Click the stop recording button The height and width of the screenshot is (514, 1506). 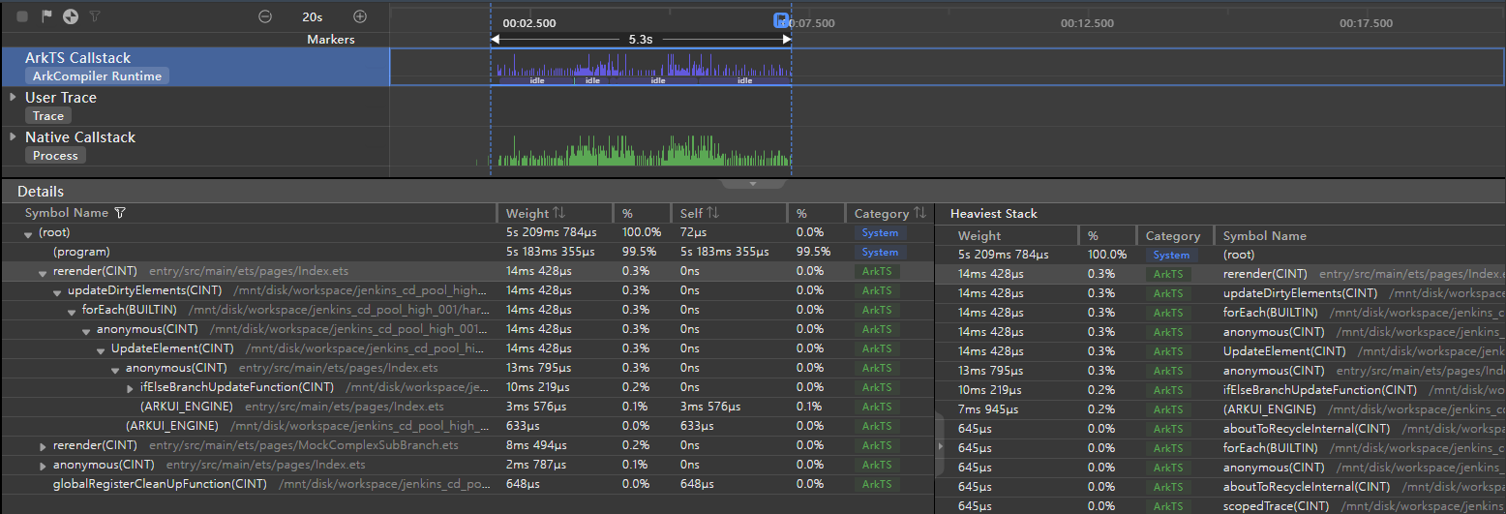22,16
